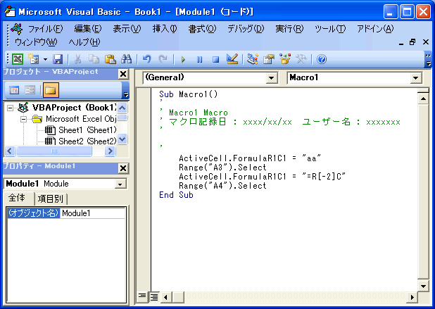
Task: Close the プロジェクト - VBAProject panel
Action: pyautogui.click(x=123, y=74)
